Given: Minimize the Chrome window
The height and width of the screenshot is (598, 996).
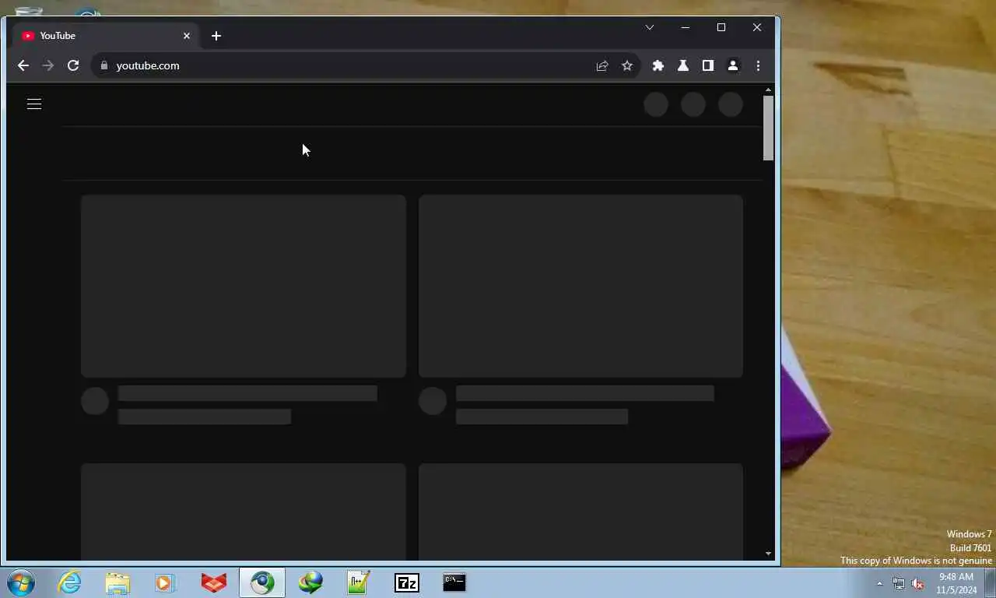Looking at the screenshot, I should [x=686, y=27].
